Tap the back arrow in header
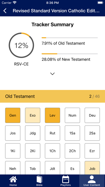The width and height of the screenshot is (105, 187). point(5,11)
